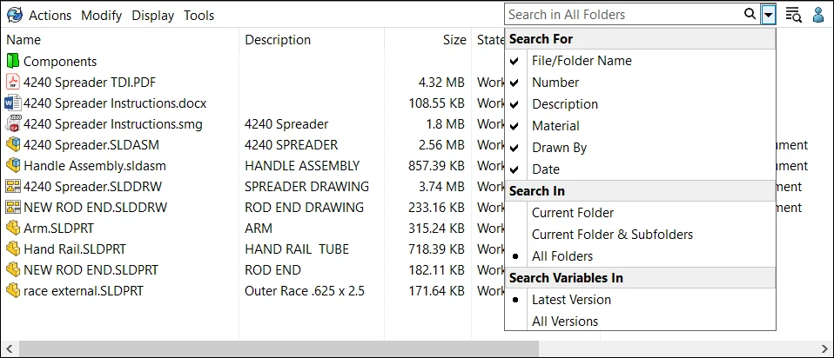Click the 4240 Spreader TDI.PDF file icon
The height and width of the screenshot is (358, 834).
pyautogui.click(x=13, y=83)
